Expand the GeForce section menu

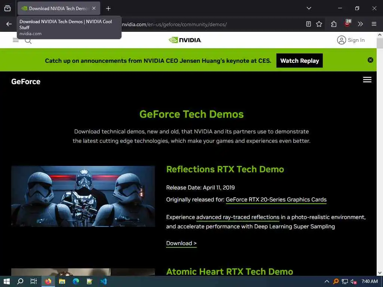click(367, 80)
